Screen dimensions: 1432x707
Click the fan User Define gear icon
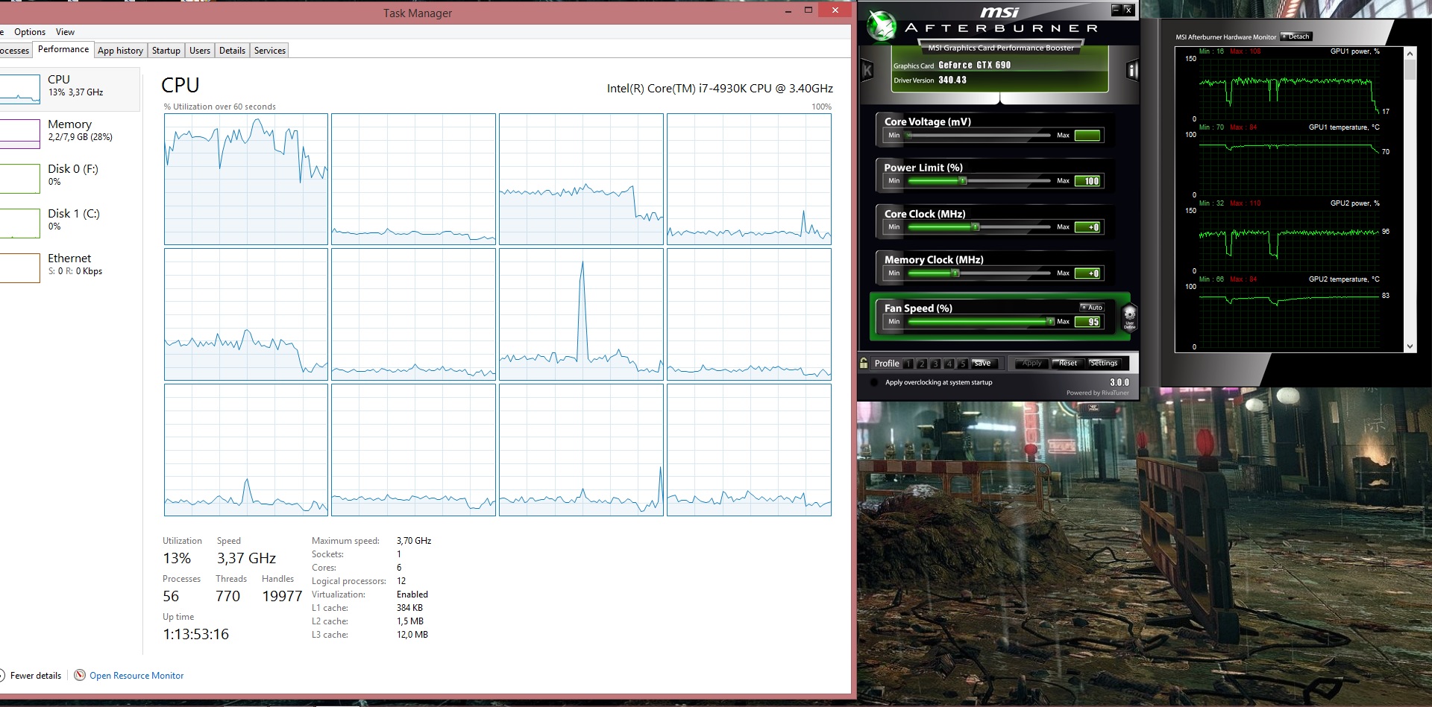pos(1129,316)
